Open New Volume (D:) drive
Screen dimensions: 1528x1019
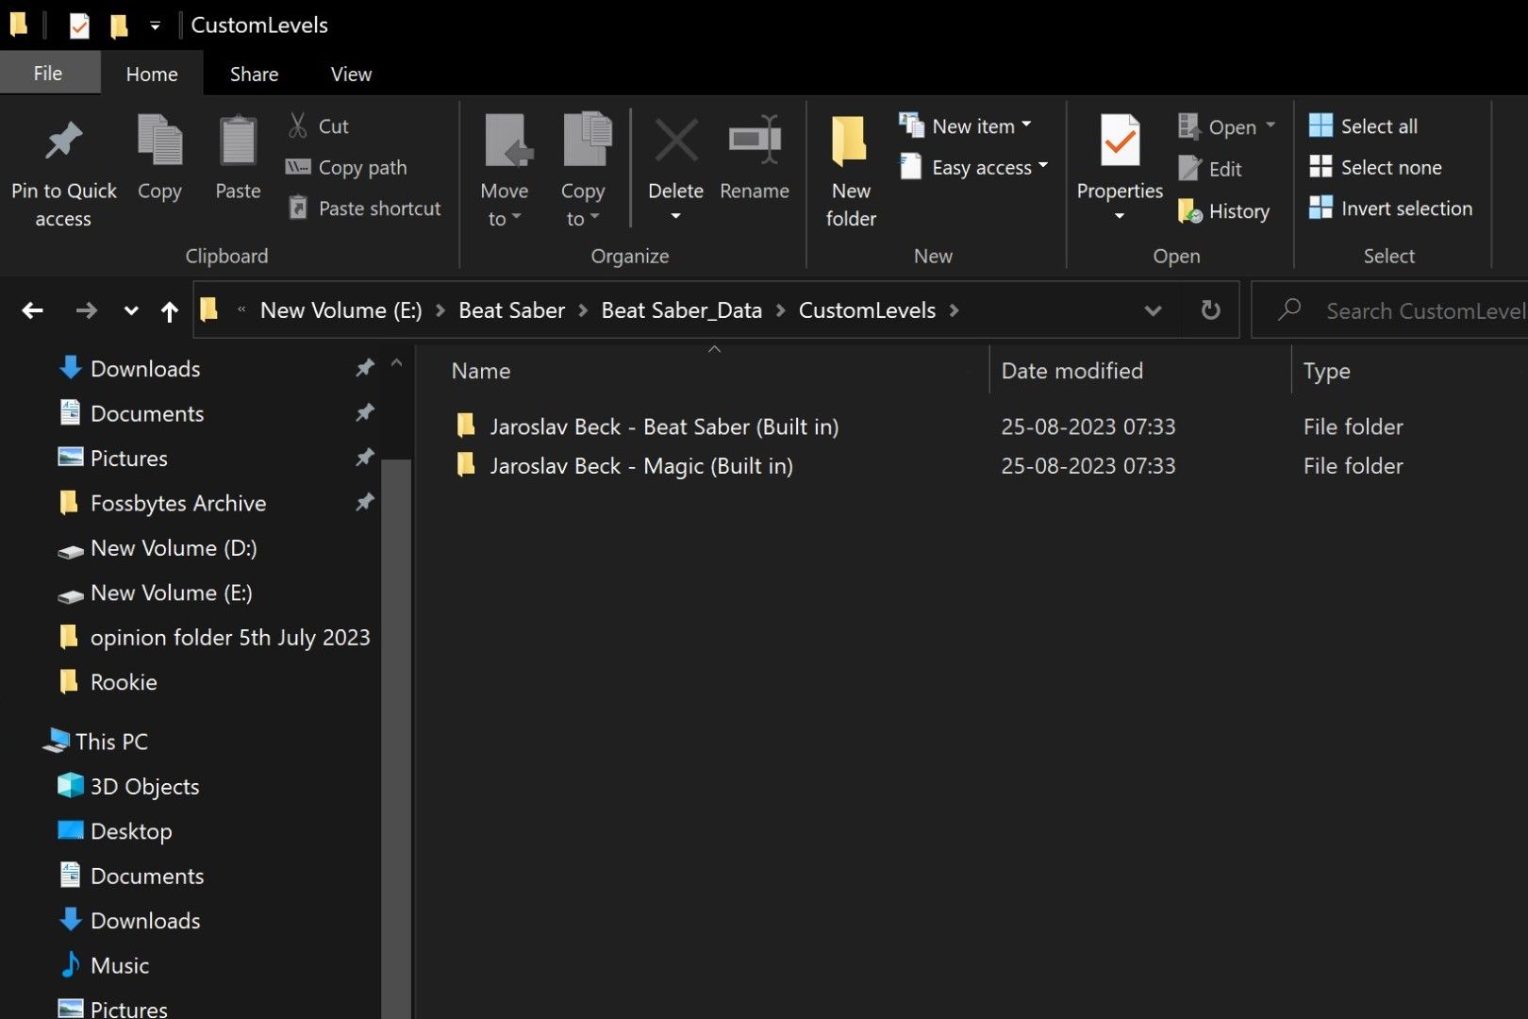174,547
